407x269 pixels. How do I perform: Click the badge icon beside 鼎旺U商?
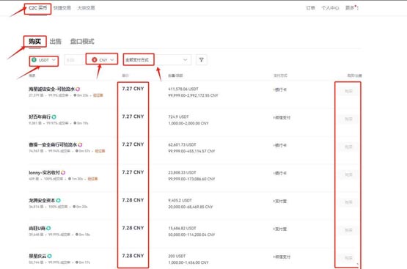[x=48, y=228]
